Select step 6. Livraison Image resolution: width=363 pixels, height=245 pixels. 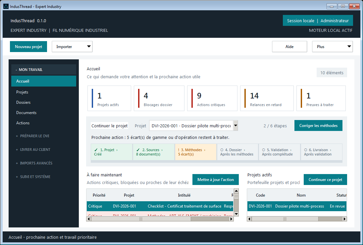tap(322, 152)
